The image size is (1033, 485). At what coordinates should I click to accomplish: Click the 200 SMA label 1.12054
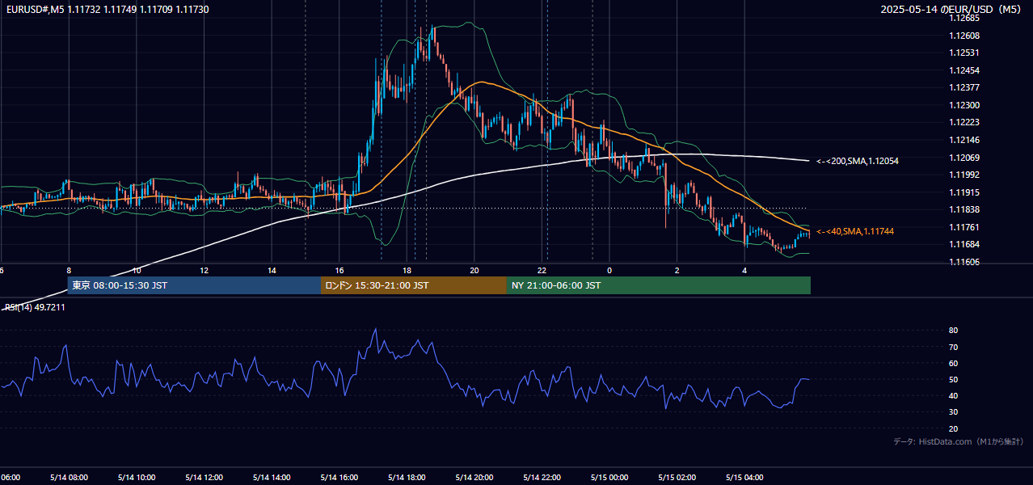[x=858, y=161]
